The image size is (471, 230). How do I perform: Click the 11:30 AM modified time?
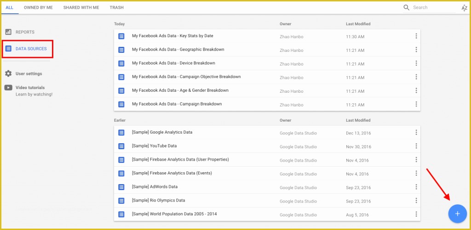point(355,37)
